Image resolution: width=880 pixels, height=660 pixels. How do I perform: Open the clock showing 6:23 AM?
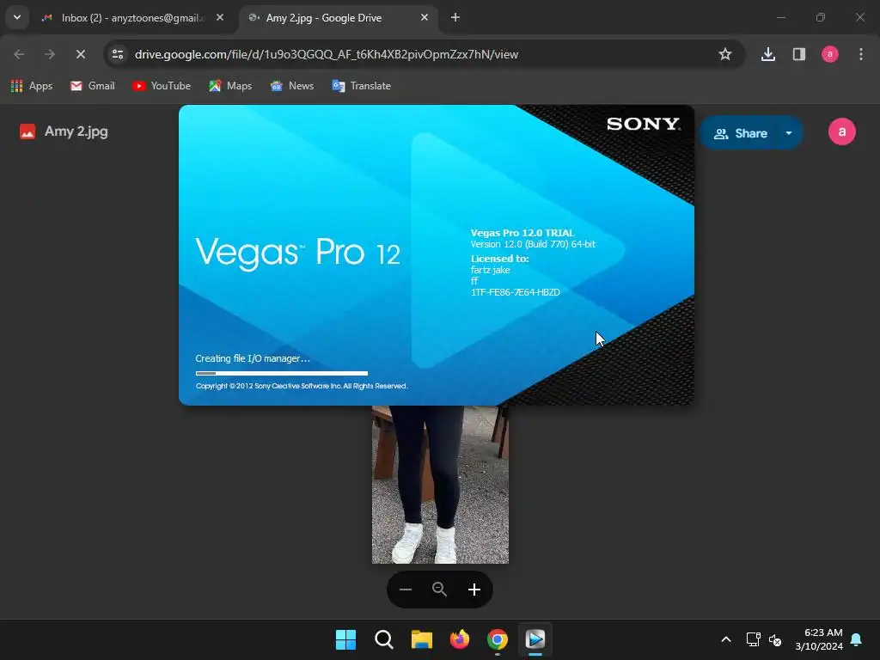tap(819, 639)
